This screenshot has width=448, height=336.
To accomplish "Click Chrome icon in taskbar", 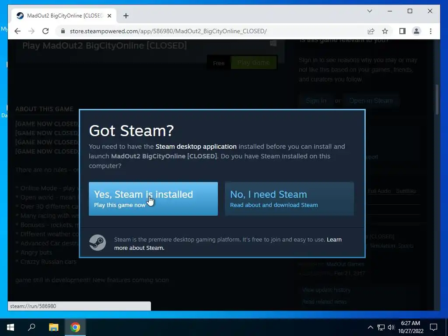I will click(75, 327).
